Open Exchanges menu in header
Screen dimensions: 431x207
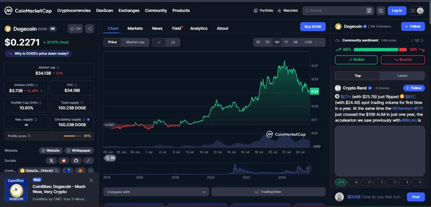(129, 10)
